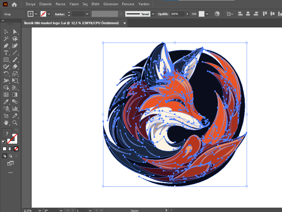Open Edit Toolbar three dots
282x212 pixels.
tap(11, 173)
